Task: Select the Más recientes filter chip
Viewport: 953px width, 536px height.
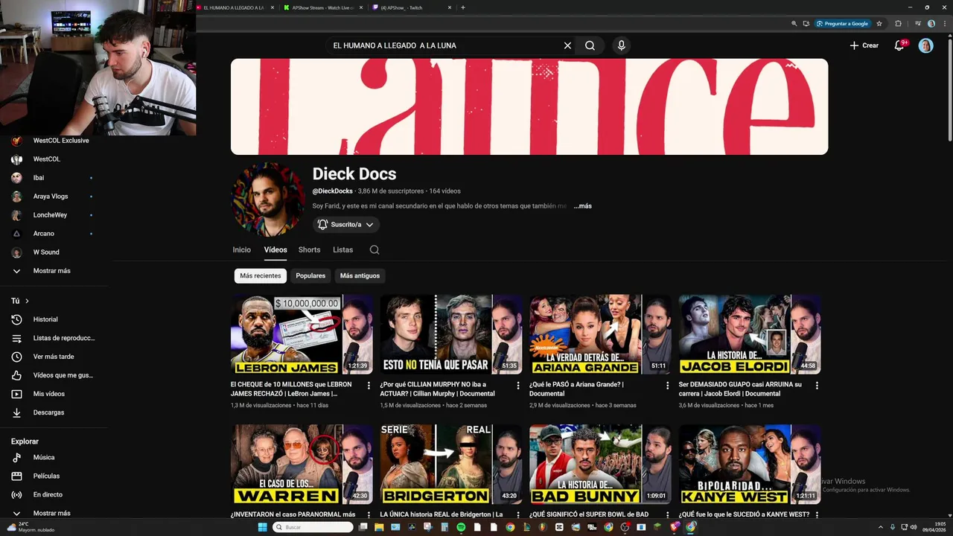Action: pyautogui.click(x=261, y=275)
